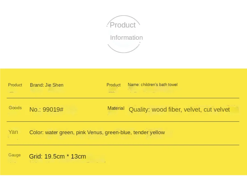This screenshot has width=247, height=182.
Task: Select "Name: children's bath towel" text
Action: click(x=153, y=84)
